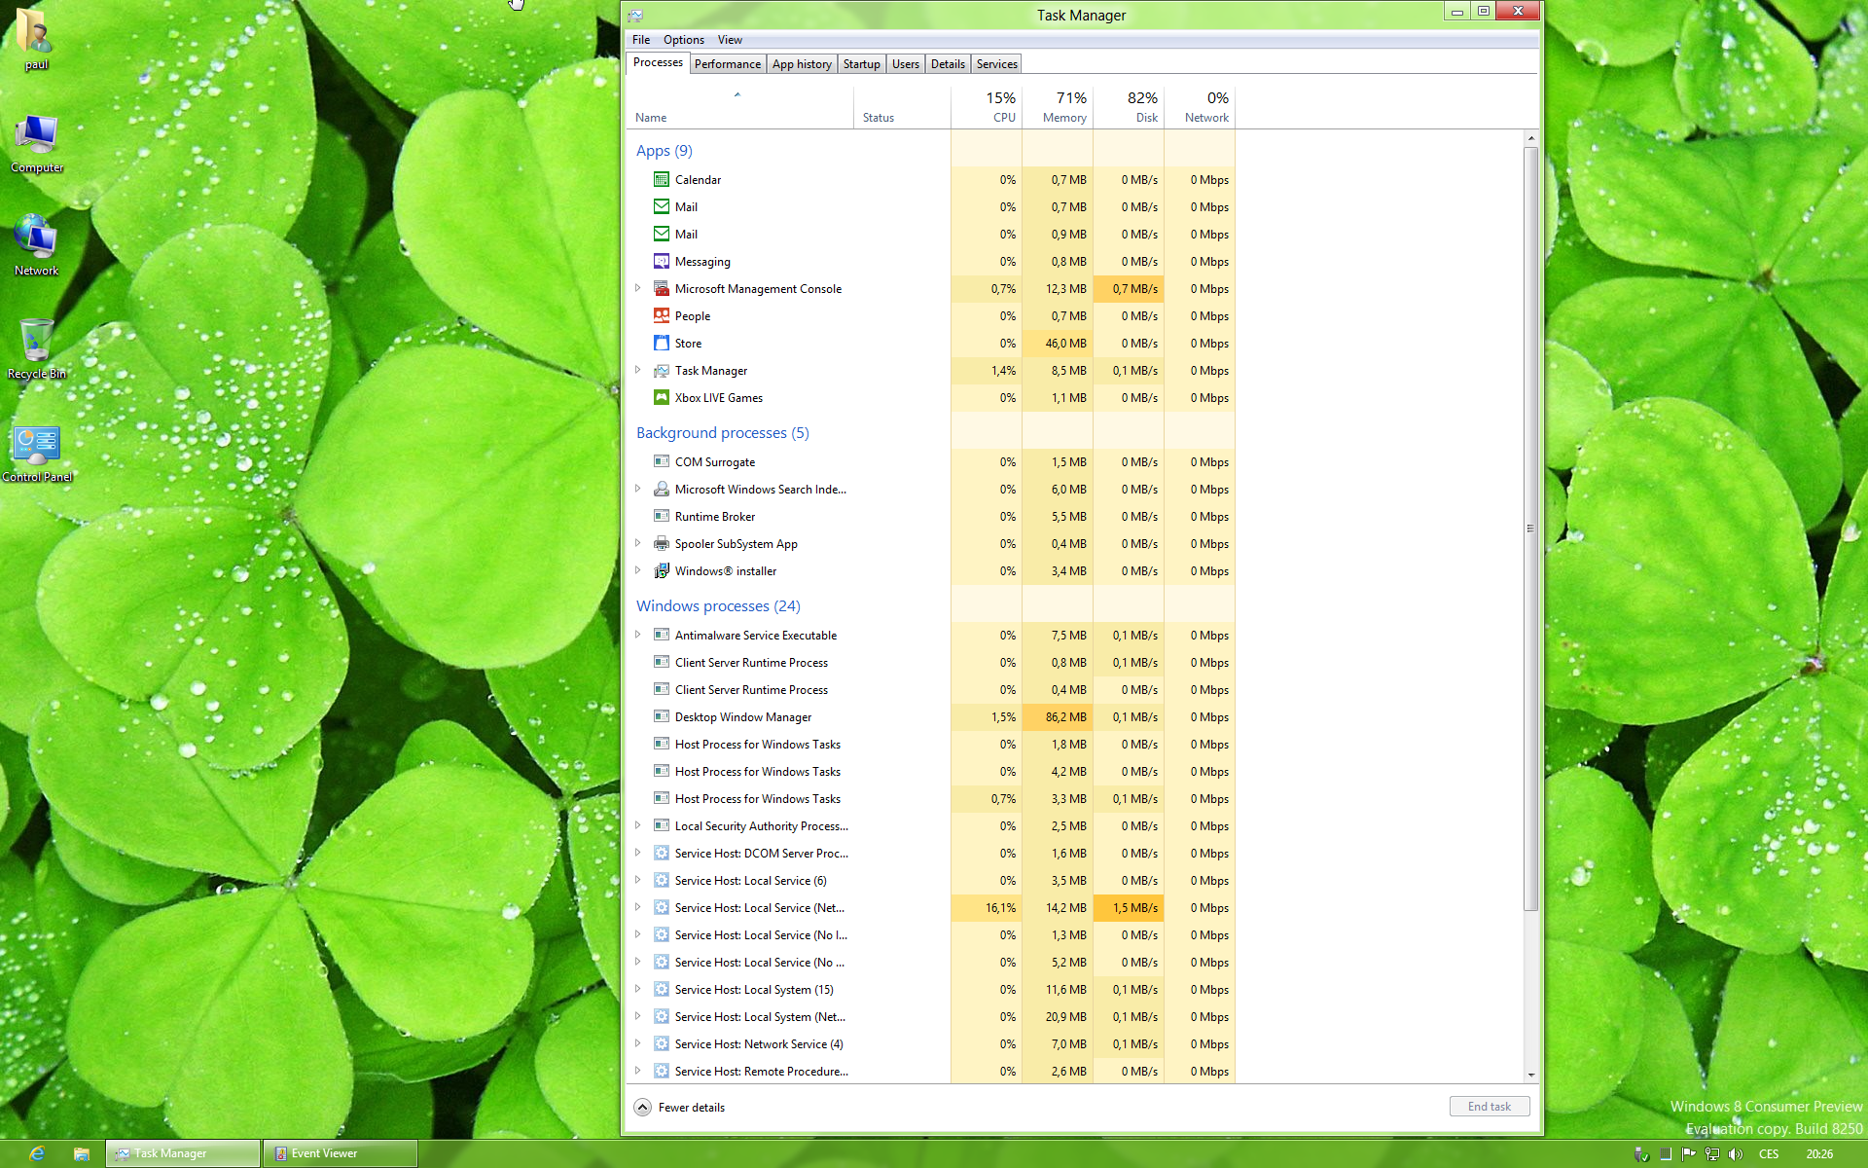Screen dimensions: 1868x1168
Task: Sort processes by Memory column
Action: click(1058, 107)
